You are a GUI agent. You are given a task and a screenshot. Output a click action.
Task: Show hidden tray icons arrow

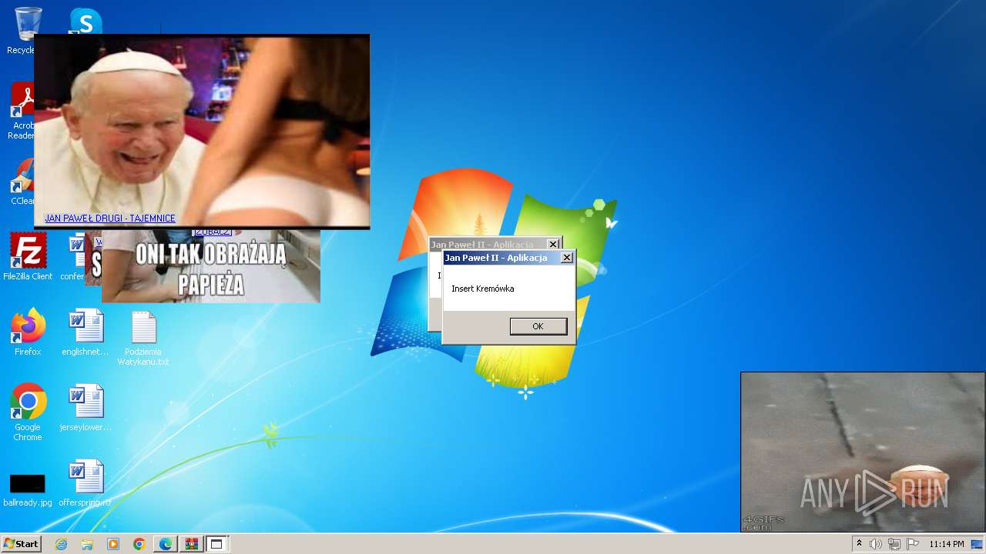[x=859, y=544]
